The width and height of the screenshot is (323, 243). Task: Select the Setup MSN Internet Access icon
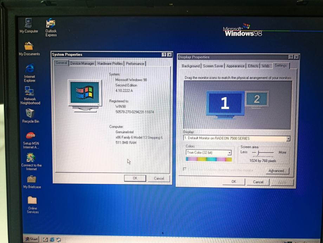31,136
